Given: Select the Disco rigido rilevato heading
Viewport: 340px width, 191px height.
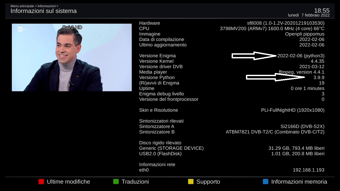Looking at the screenshot, I should point(160,143).
